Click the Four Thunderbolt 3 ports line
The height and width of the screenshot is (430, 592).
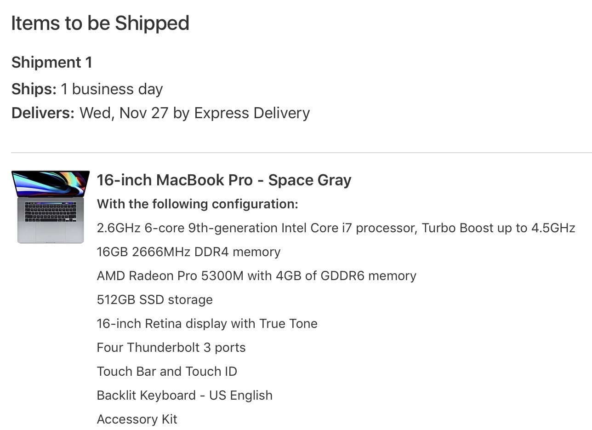pyautogui.click(x=171, y=348)
